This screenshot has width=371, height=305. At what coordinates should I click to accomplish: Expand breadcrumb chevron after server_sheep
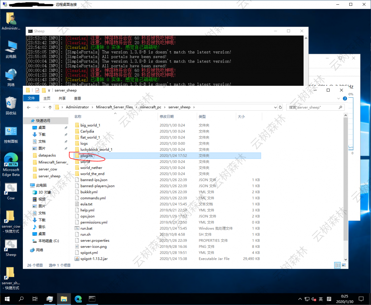tap(194, 107)
